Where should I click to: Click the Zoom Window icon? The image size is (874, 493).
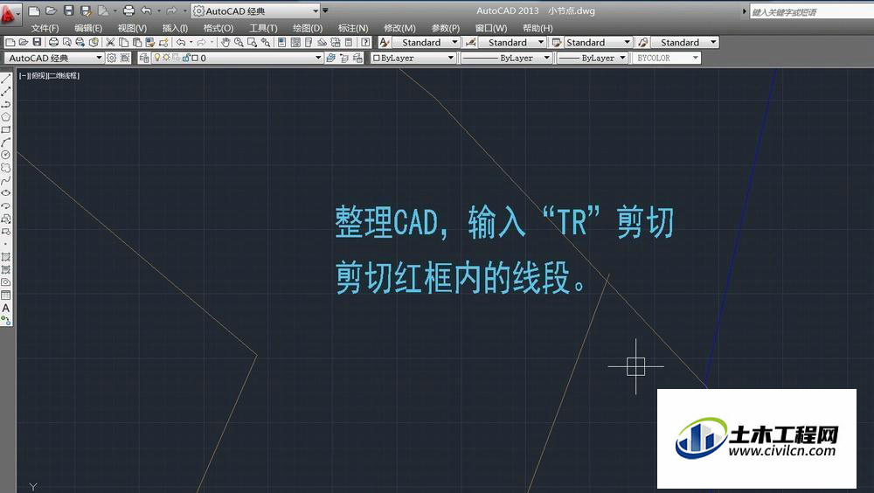tap(252, 42)
